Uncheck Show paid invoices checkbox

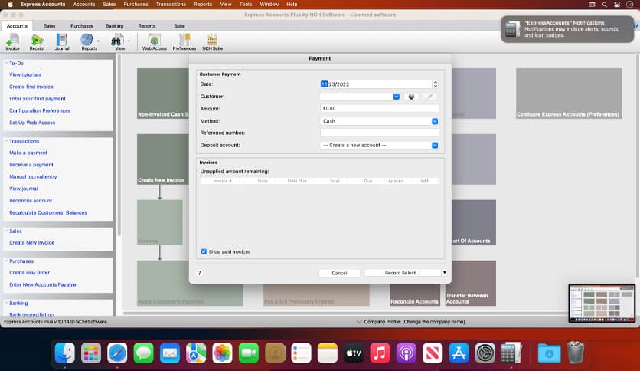[x=204, y=251]
